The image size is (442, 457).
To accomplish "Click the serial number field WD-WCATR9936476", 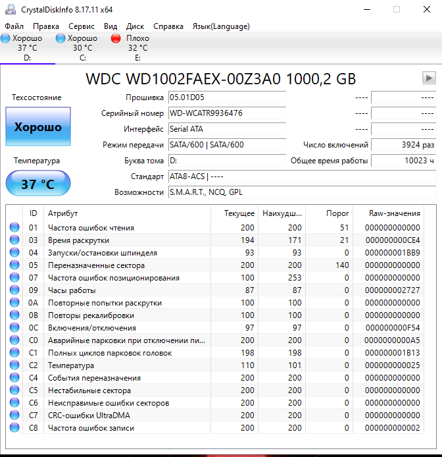I will pos(227,113).
